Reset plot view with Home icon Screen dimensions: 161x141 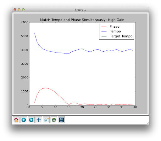16,120
